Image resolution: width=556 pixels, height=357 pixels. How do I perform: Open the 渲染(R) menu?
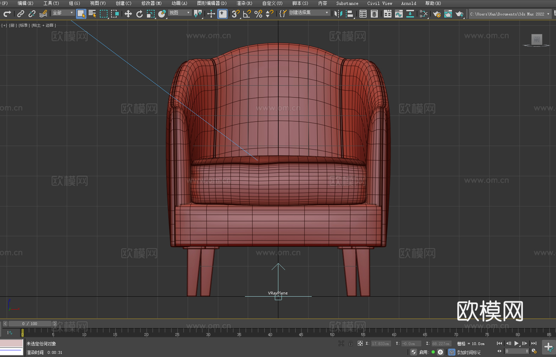click(x=244, y=3)
